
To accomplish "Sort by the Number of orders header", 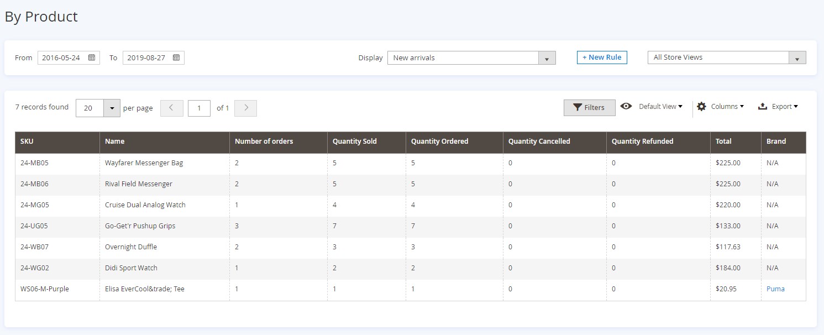I will coord(264,142).
